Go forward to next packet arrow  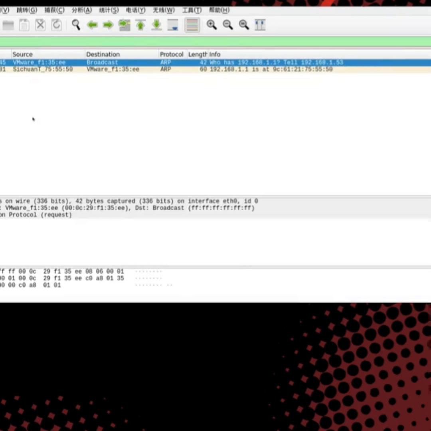coord(108,25)
